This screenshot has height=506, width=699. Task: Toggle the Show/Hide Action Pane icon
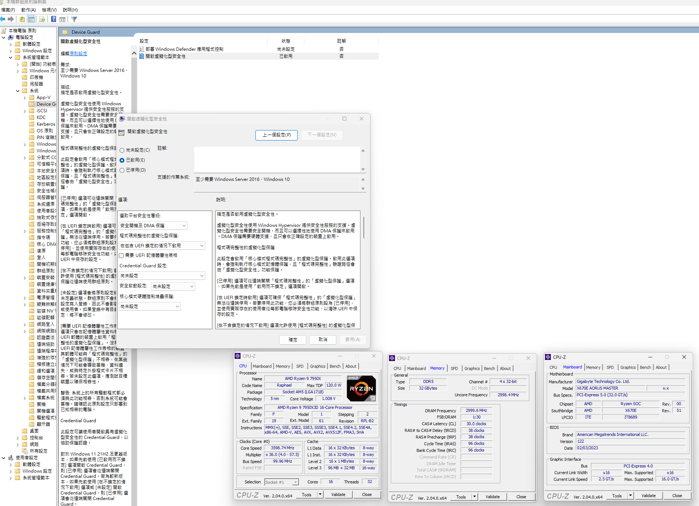(62, 19)
